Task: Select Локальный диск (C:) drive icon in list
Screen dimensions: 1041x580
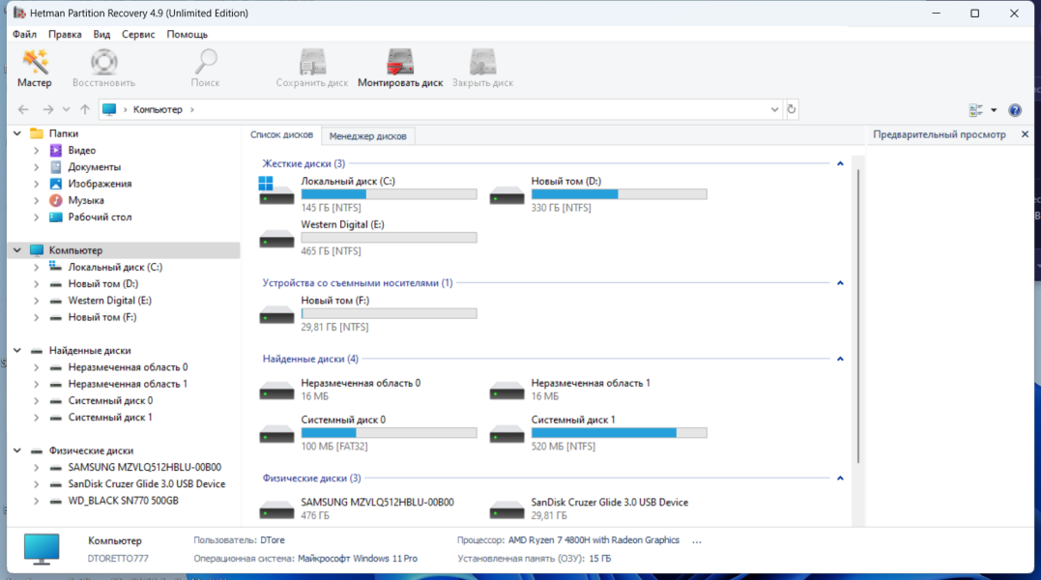Action: tap(276, 190)
